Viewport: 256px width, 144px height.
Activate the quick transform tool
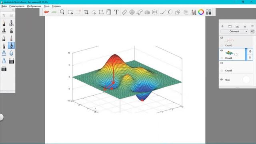[x=94, y=12]
